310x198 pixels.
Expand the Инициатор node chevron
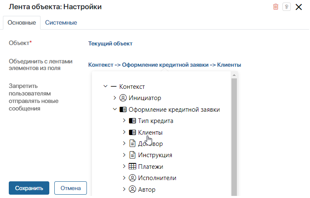[x=114, y=98]
